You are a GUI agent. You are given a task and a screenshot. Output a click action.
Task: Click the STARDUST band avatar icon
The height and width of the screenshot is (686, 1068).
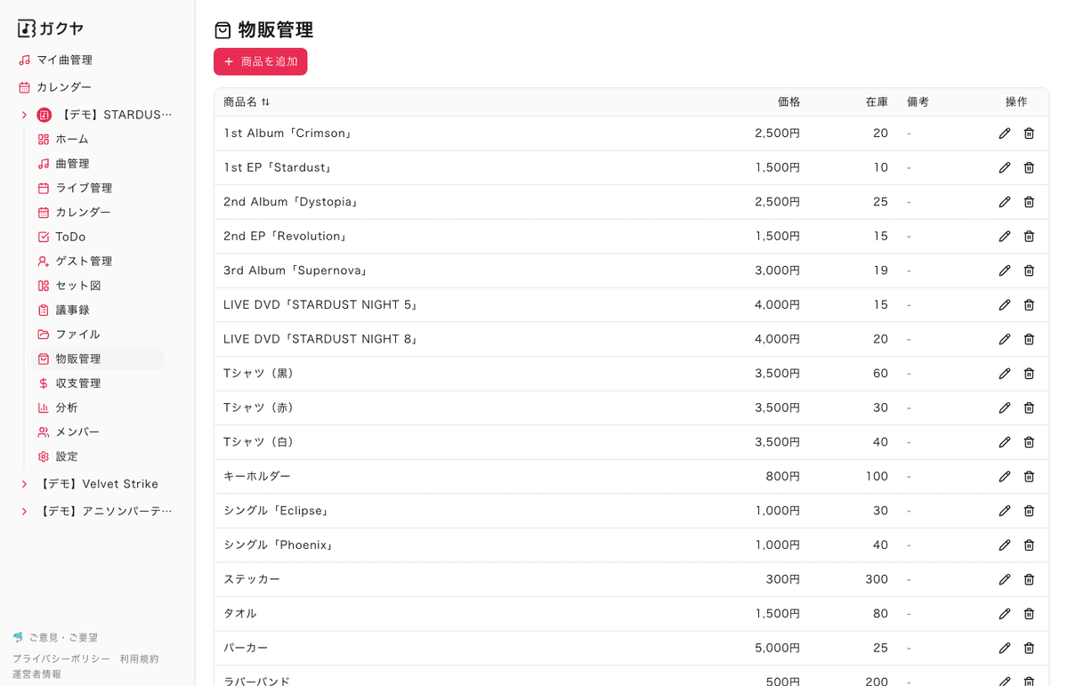(44, 115)
